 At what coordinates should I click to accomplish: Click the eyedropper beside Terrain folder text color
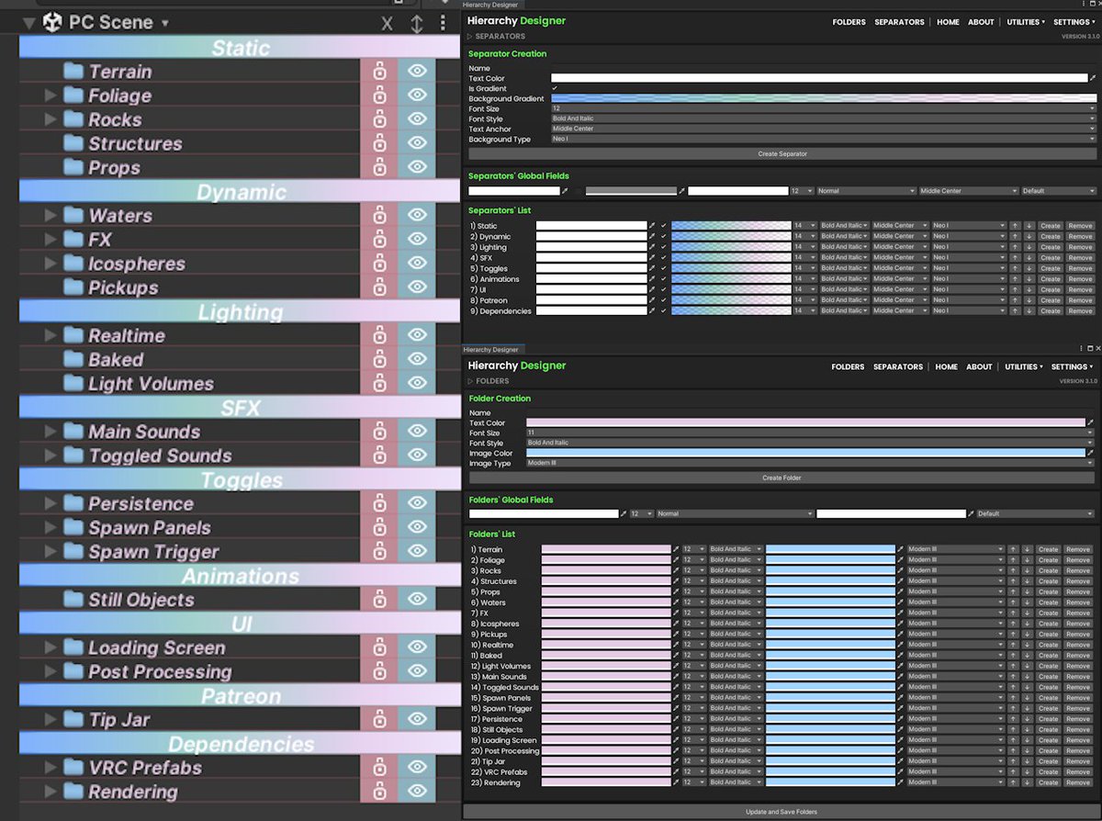click(x=677, y=549)
